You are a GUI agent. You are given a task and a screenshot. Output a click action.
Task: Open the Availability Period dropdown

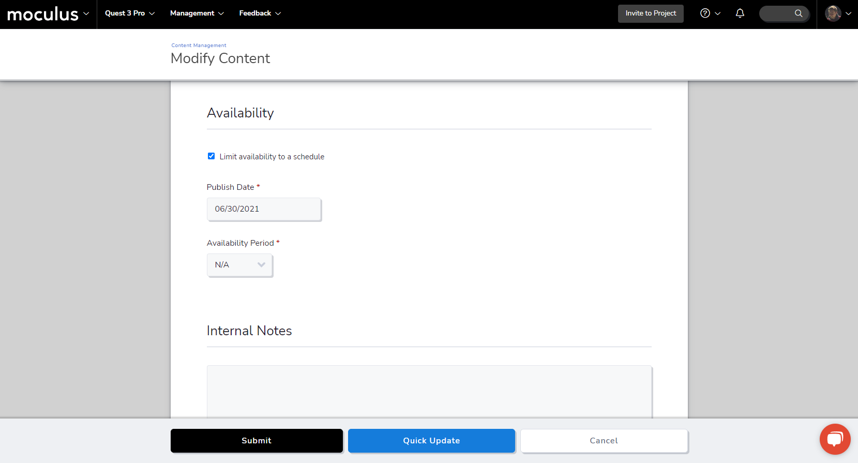240,265
